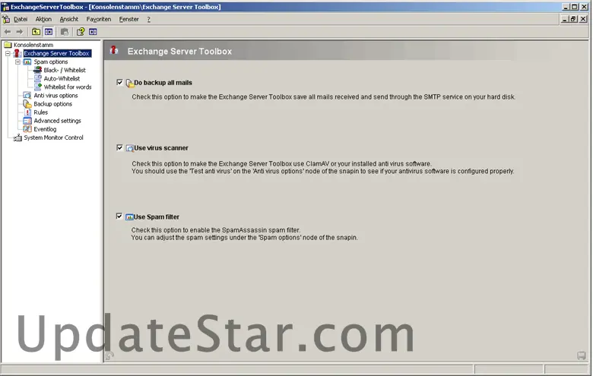This screenshot has width=593, height=376.
Task: Click the chart icon beside Use Spam filter
Action: click(x=129, y=217)
